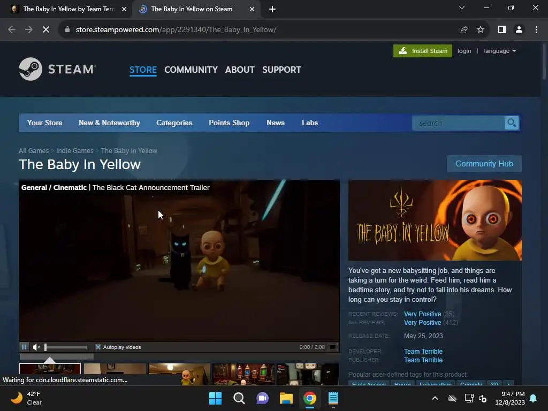Image resolution: width=548 pixels, height=411 pixels.
Task: Open the Windows Start menu
Action: tap(215, 398)
